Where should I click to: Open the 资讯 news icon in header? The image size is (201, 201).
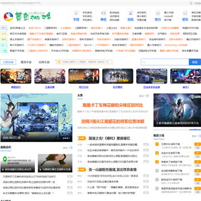(185, 13)
